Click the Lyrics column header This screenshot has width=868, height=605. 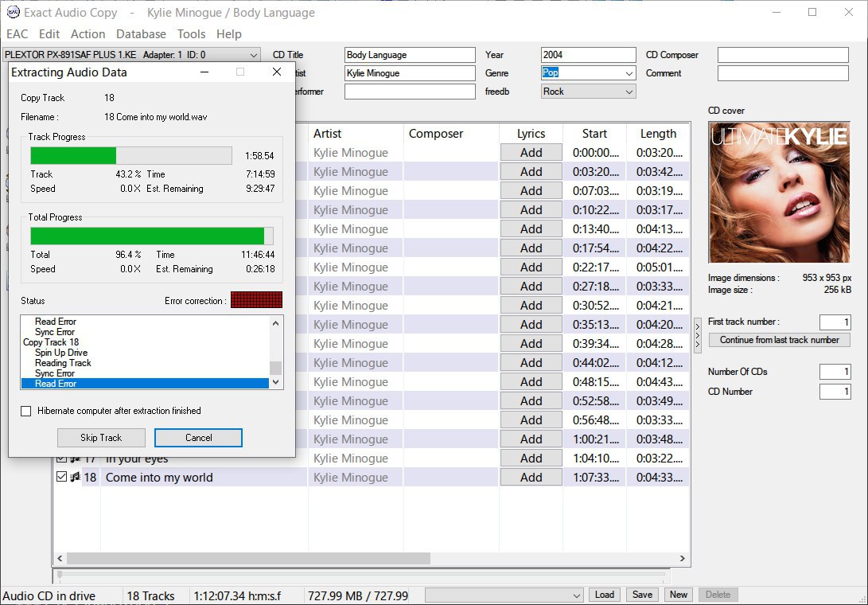click(x=531, y=134)
